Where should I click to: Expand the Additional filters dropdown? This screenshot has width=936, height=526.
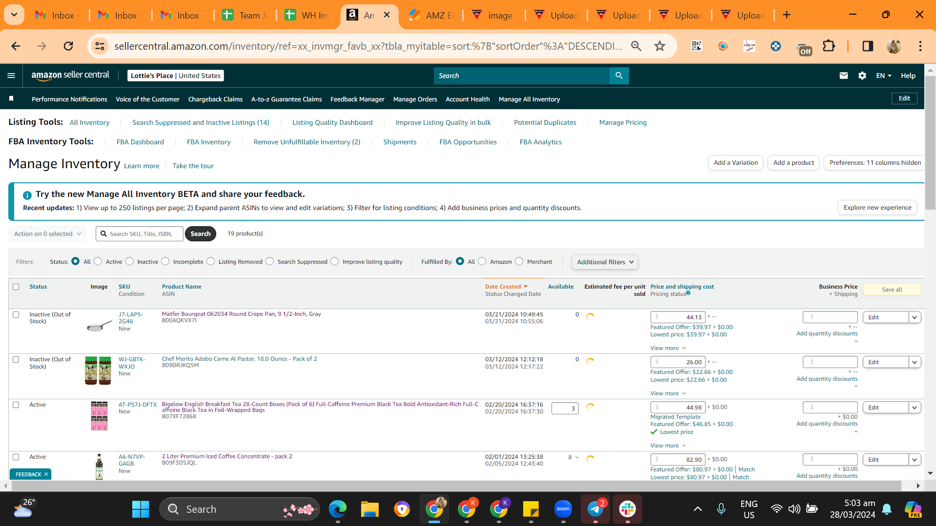click(605, 262)
